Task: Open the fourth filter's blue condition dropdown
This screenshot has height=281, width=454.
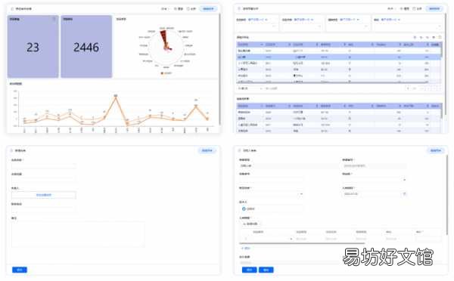Action: coord(390,20)
